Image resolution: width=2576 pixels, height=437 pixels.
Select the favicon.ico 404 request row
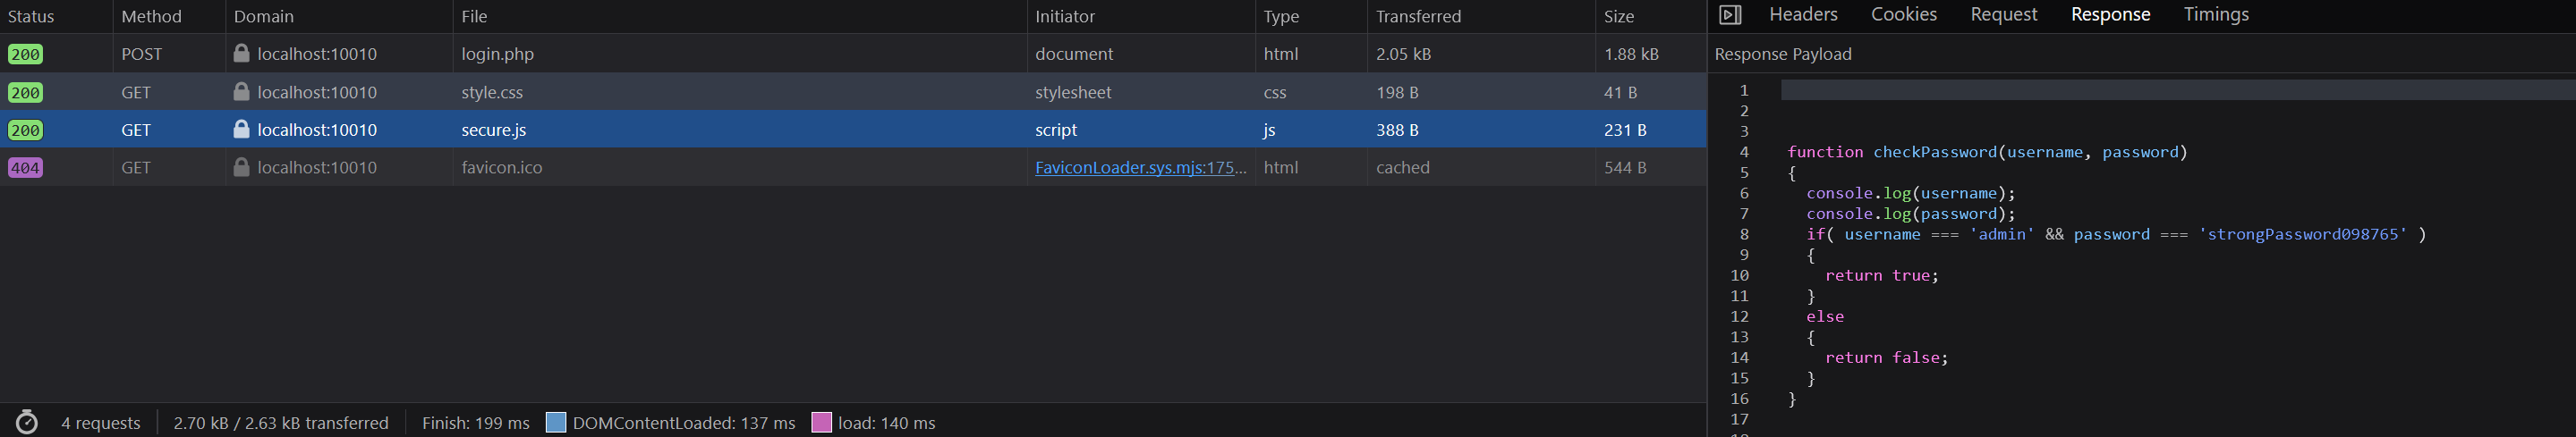coord(853,166)
